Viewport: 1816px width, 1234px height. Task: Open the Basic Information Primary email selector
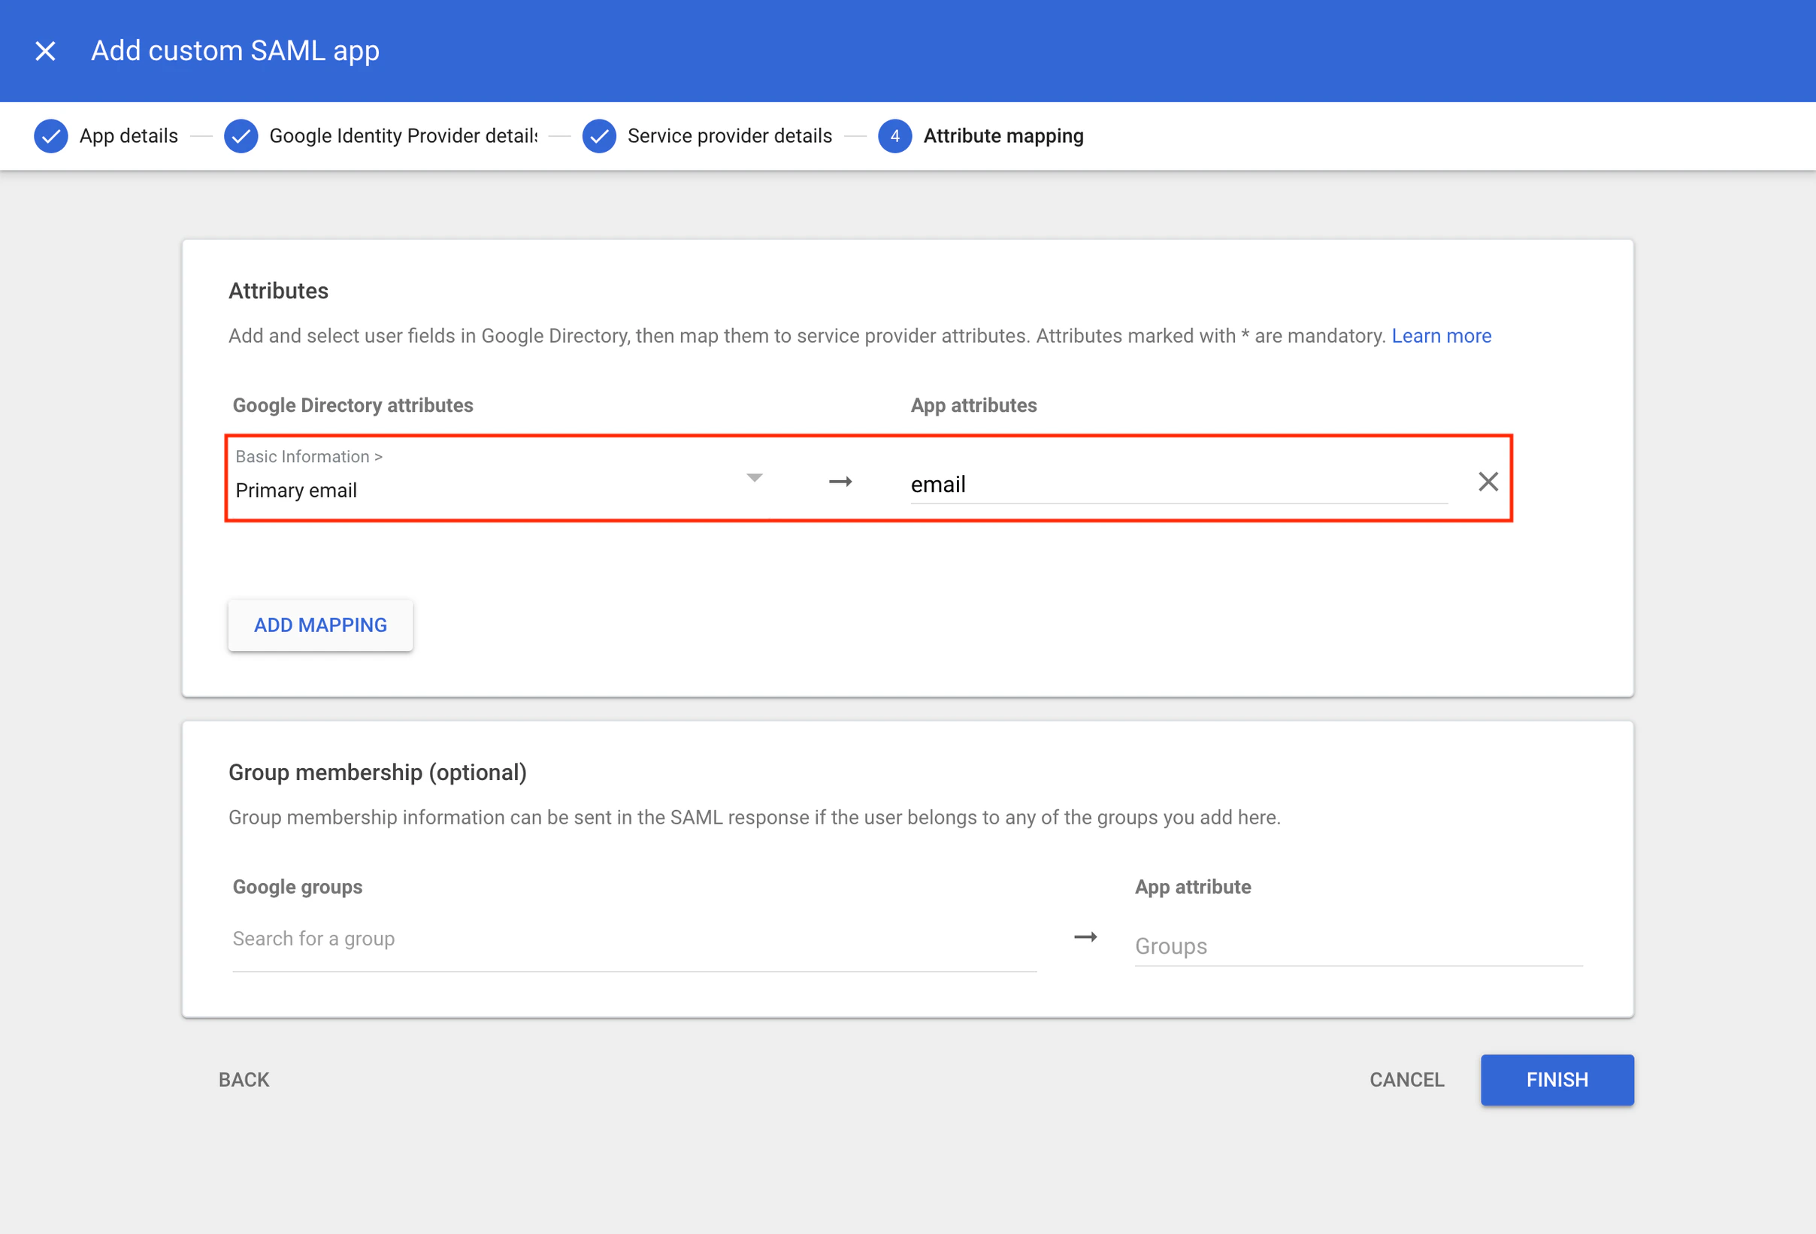[485, 478]
